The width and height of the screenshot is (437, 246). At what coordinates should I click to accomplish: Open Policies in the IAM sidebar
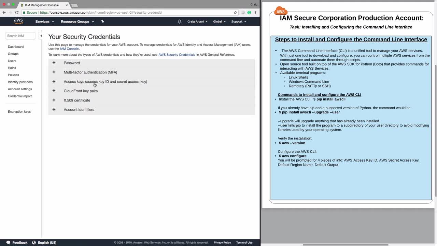(13, 75)
